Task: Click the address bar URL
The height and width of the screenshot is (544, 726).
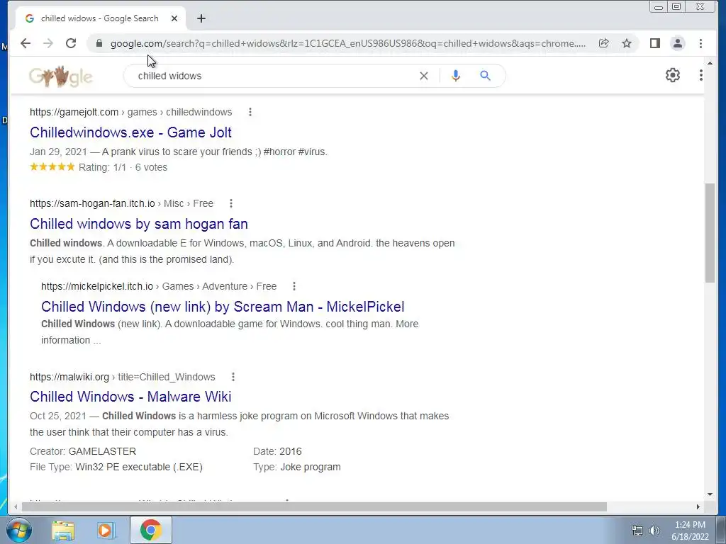Action: (347, 43)
